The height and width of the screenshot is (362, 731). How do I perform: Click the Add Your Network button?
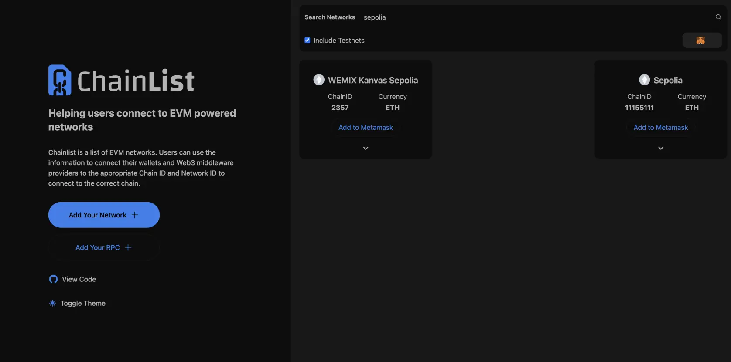[x=104, y=215]
